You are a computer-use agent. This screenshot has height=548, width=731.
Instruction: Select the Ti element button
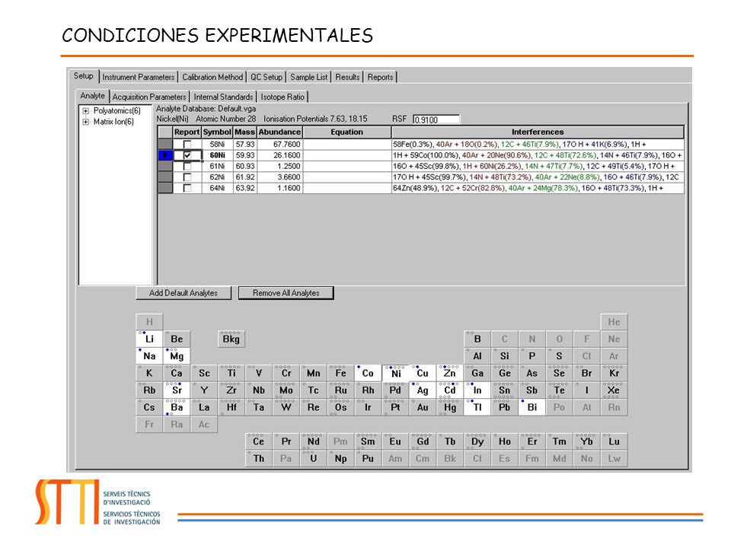point(231,373)
